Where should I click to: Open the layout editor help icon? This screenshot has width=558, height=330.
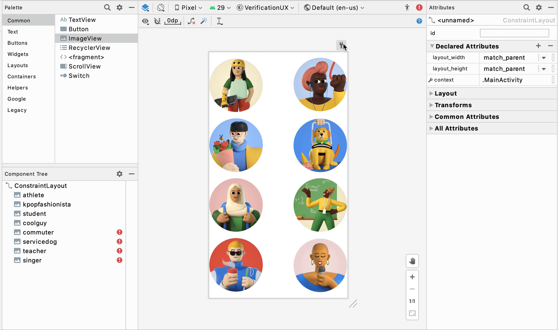coord(419,21)
